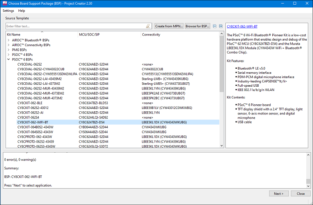Click LBEE5PK2AE (CYW4373EUBGT) connectivity cell
This screenshot has width=313, height=205.
click(x=163, y=93)
